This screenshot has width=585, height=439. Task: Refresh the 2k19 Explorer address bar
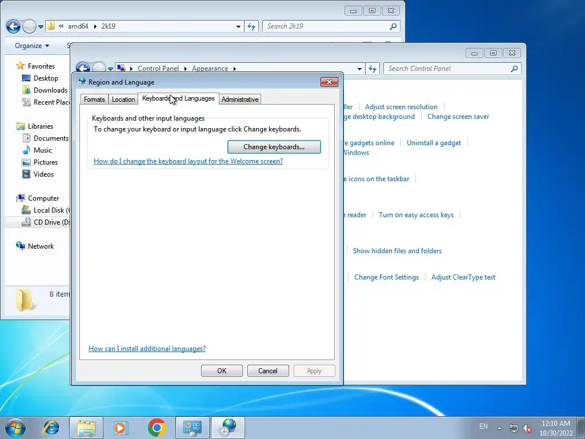(251, 26)
